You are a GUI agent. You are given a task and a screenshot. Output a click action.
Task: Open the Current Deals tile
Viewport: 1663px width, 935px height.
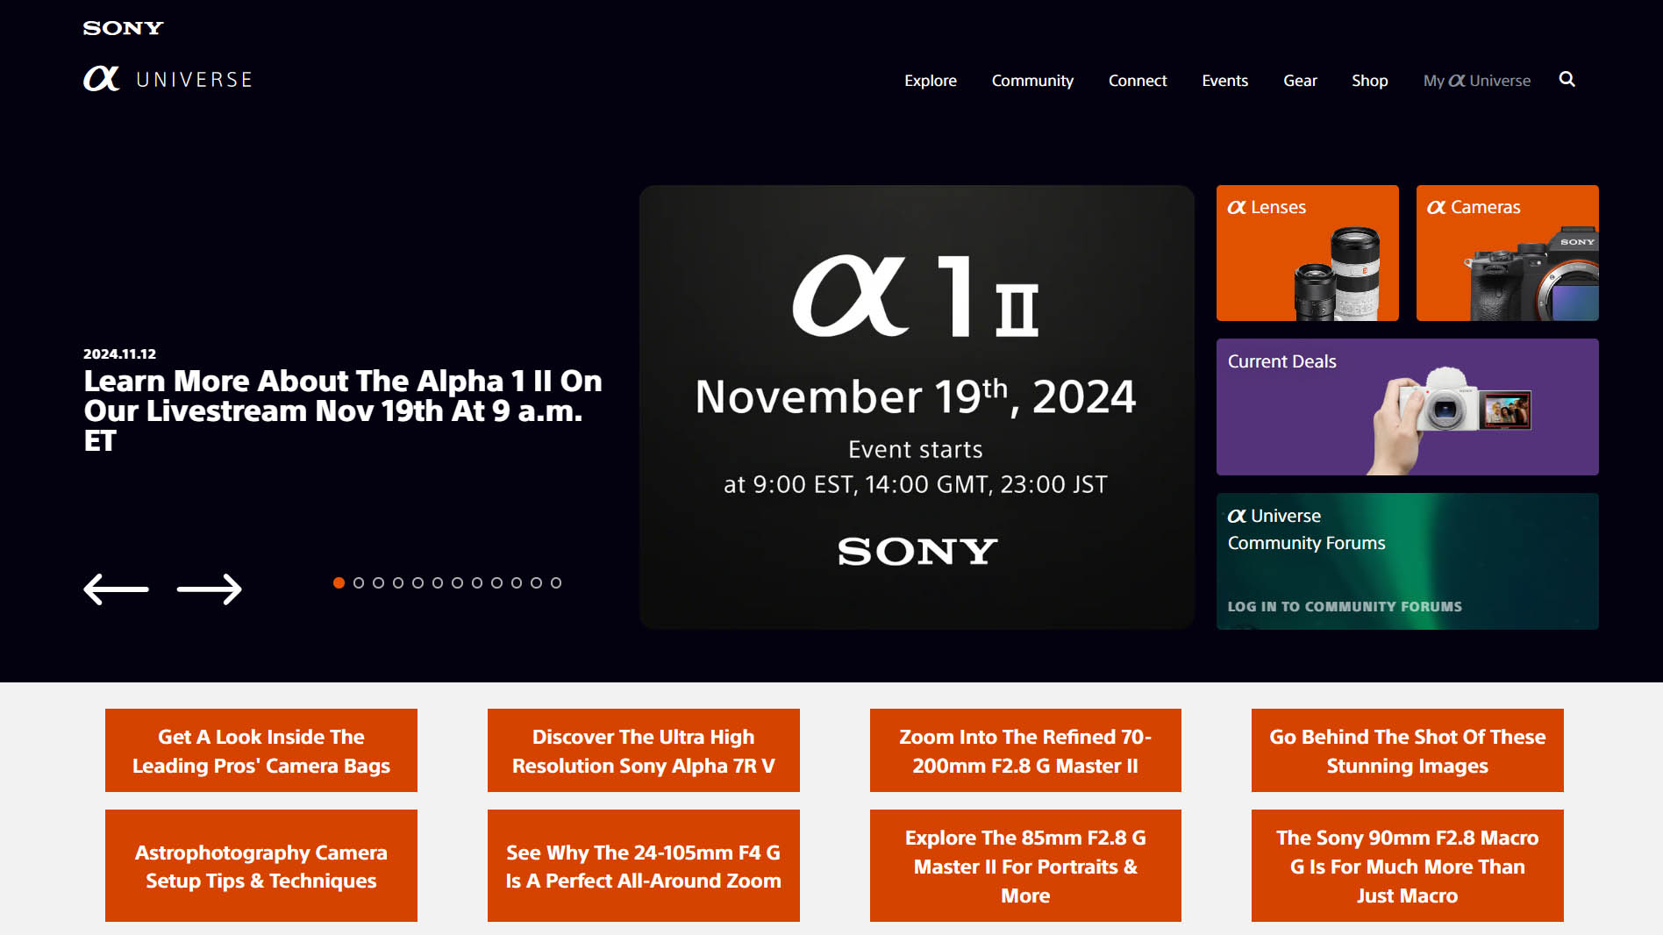point(1407,407)
